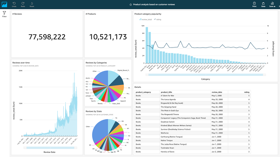Click the QuickSight logo icon

point(4,4)
